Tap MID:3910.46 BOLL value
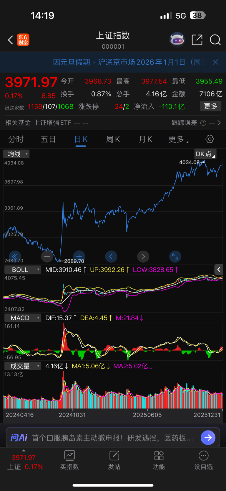226x491 pixels. [x=66, y=270]
